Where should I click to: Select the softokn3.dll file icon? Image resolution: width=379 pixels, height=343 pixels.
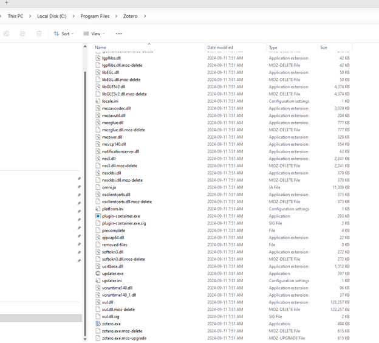click(x=98, y=252)
